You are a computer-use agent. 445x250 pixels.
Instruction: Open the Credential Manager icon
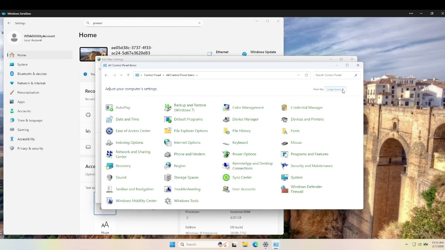pyautogui.click(x=285, y=108)
